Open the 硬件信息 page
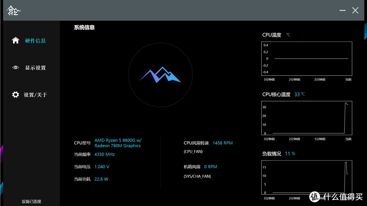 35,41
